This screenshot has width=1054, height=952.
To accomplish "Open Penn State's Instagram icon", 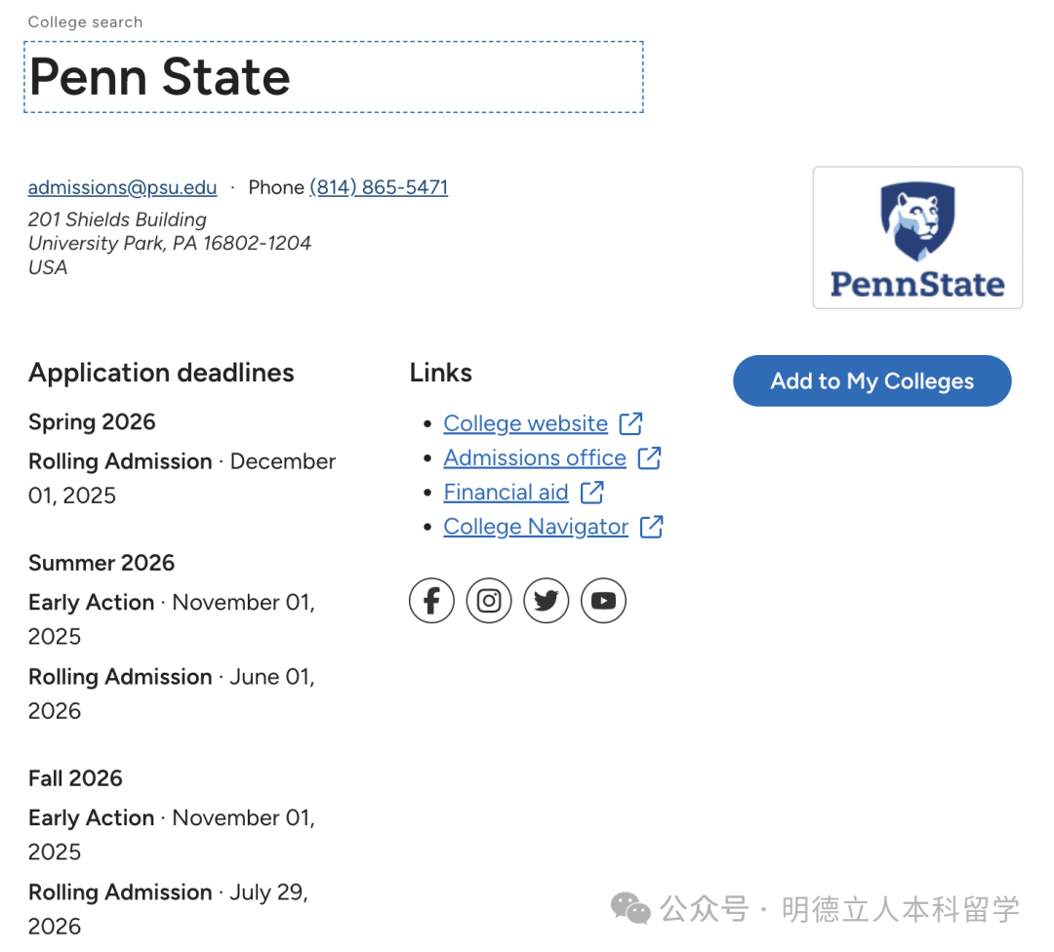I will coord(489,601).
